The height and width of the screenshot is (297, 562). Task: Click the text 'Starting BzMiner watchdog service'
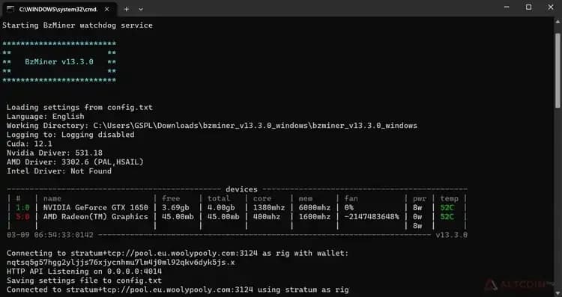pyautogui.click(x=77, y=25)
